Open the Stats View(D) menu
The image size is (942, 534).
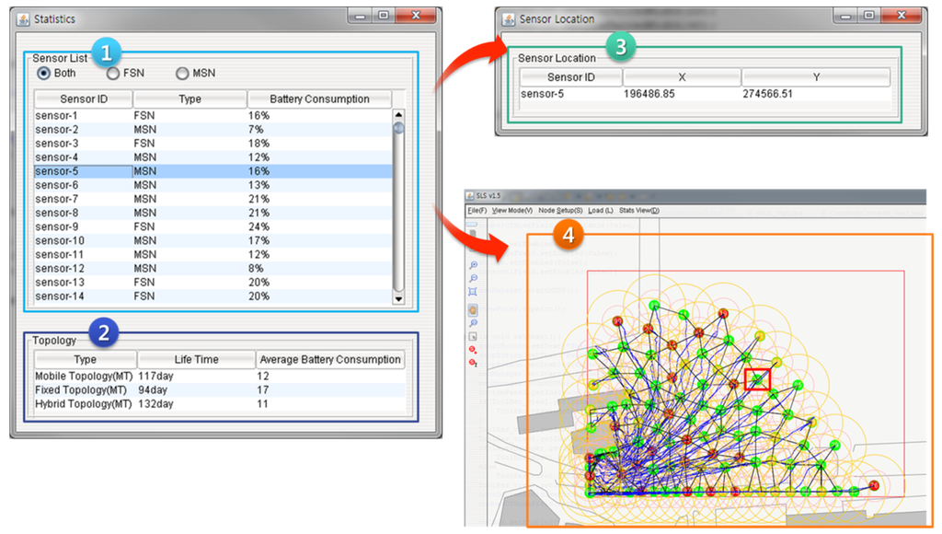pos(638,211)
